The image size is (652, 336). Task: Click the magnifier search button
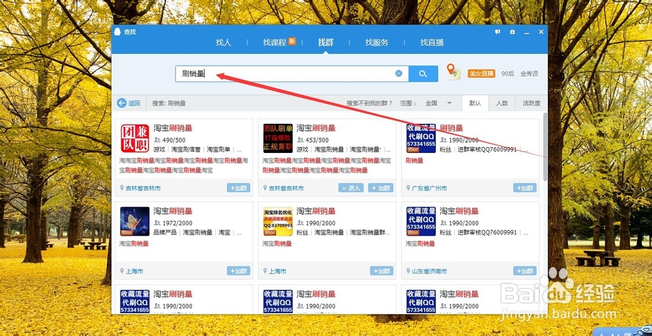tap(423, 74)
